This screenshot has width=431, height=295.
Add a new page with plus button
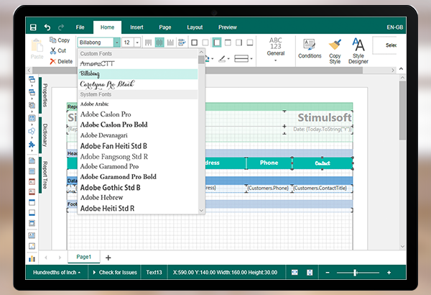click(x=108, y=257)
